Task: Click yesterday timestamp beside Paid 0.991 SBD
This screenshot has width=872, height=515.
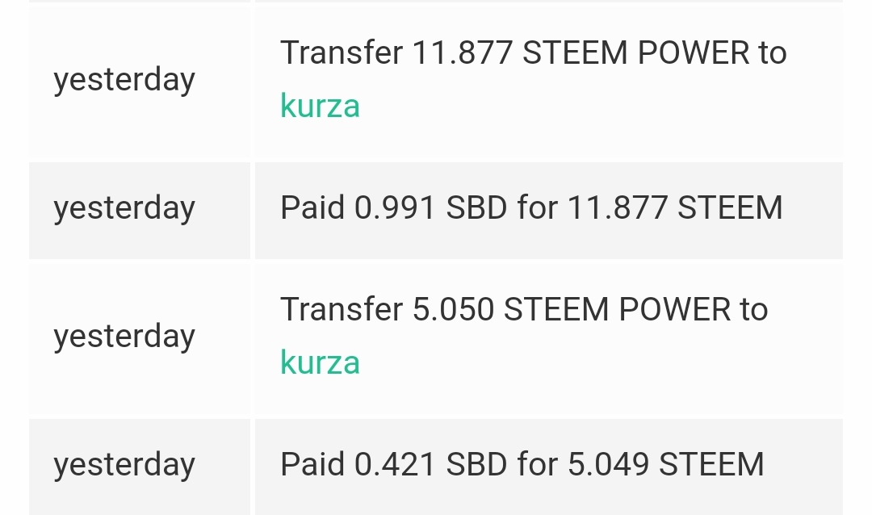Action: [x=124, y=208]
